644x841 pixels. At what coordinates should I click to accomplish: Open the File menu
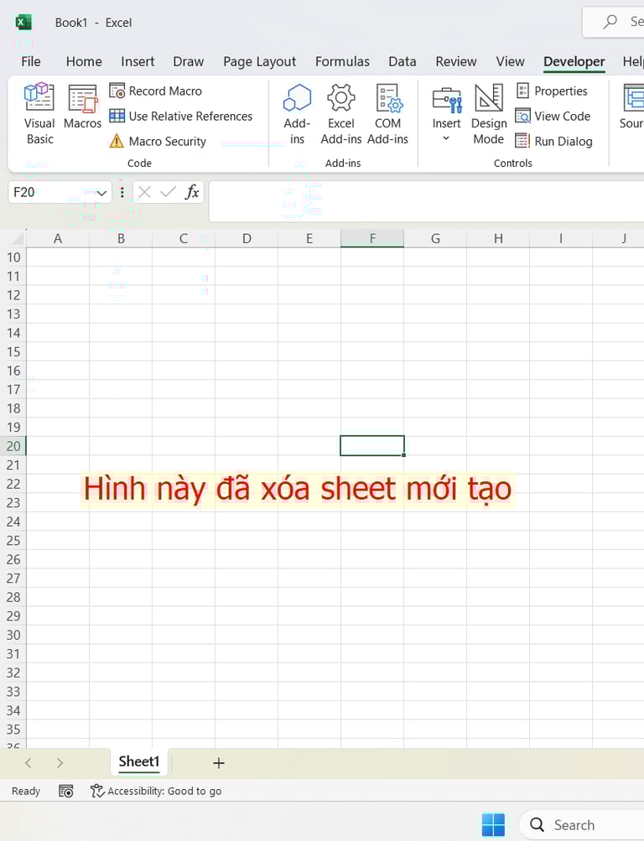coord(30,62)
